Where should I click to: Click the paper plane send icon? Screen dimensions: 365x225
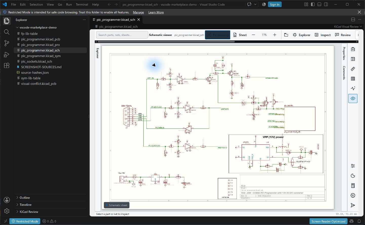353,205
